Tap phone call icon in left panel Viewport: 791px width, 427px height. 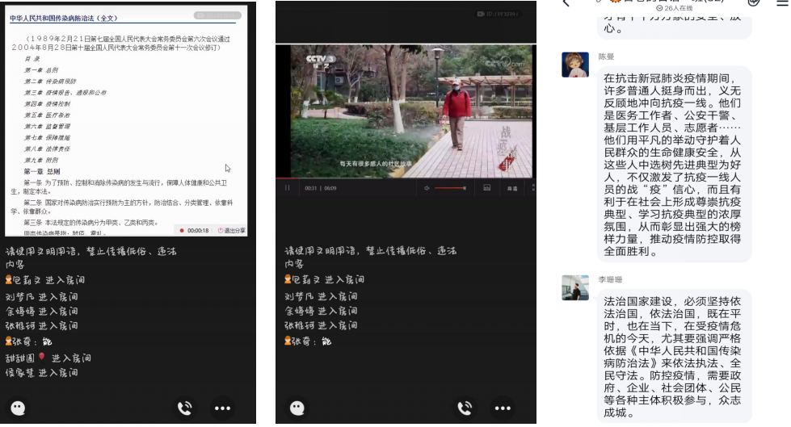pos(184,408)
